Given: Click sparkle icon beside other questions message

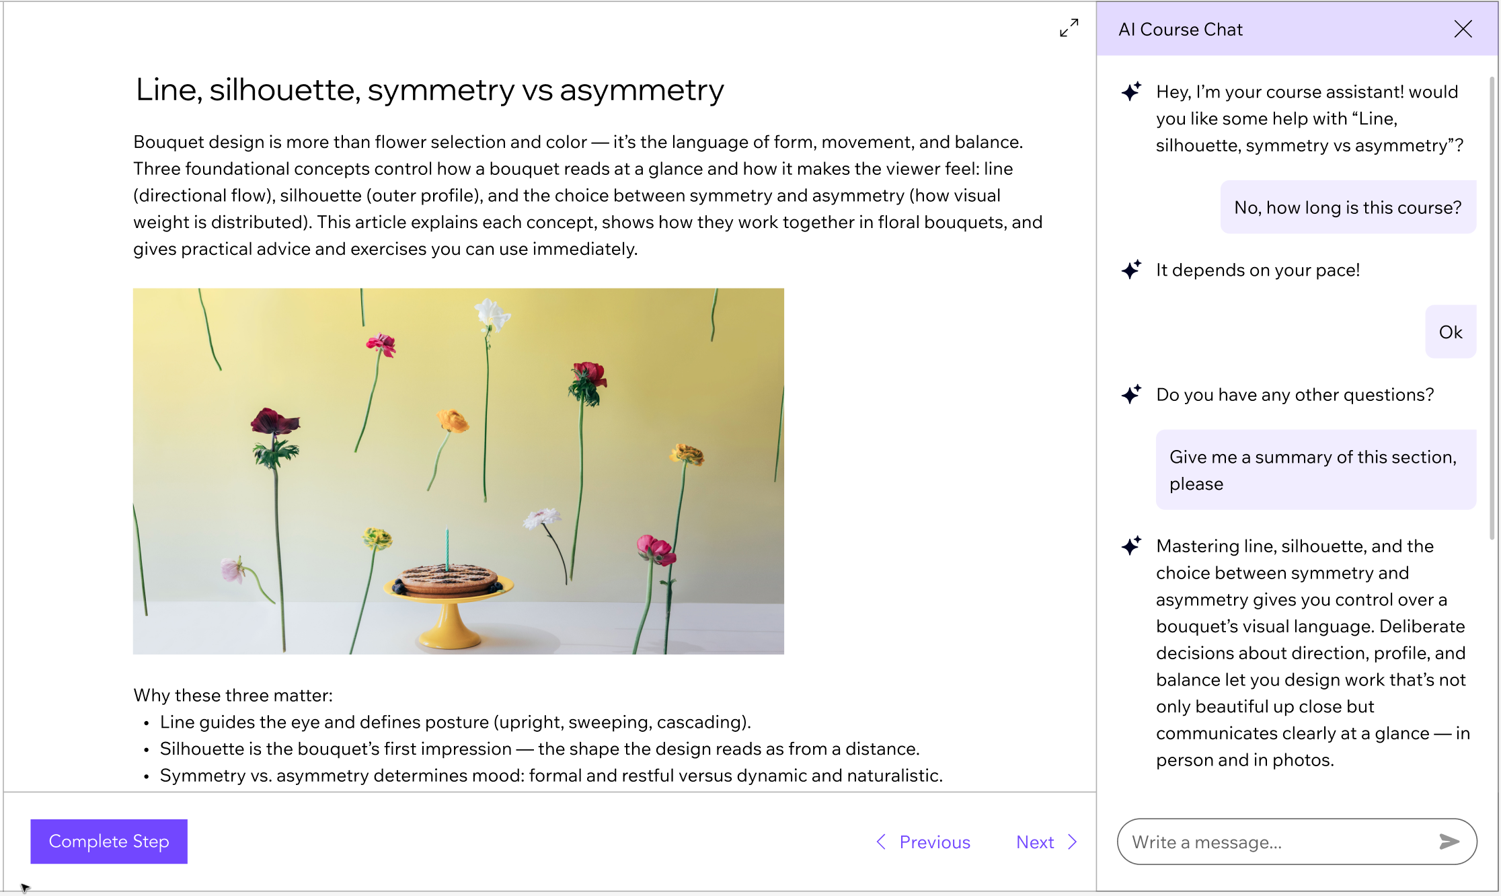Looking at the screenshot, I should coord(1131,394).
